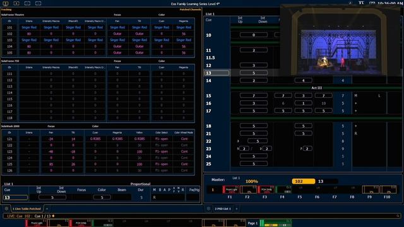The height and width of the screenshot is (227, 404).
Task: Add a tab after Live Table Patched
Action: click(47, 209)
